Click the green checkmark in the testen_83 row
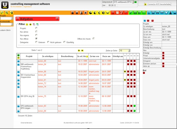The image size is (177, 129). click(134, 106)
